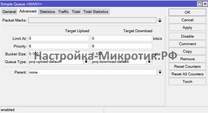The image size is (208, 113).
Task: Click the Target Download column header
Action: [138, 31]
